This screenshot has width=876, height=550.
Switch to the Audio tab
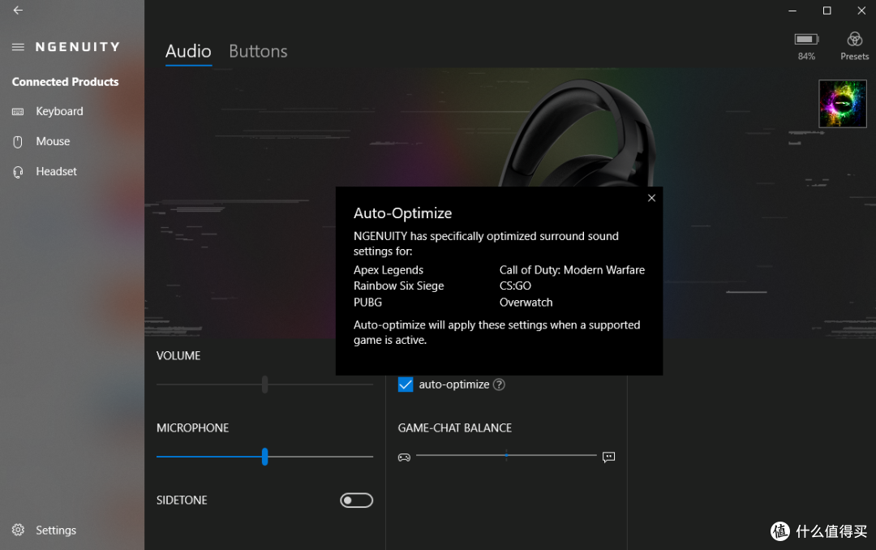coord(188,51)
